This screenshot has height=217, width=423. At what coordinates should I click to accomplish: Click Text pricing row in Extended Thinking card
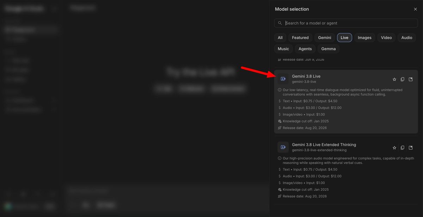pos(307,169)
